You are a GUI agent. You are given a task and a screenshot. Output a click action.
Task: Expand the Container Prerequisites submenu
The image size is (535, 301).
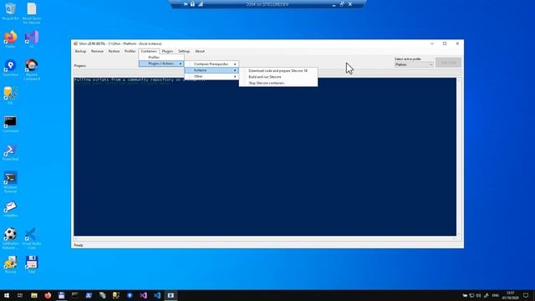point(211,64)
